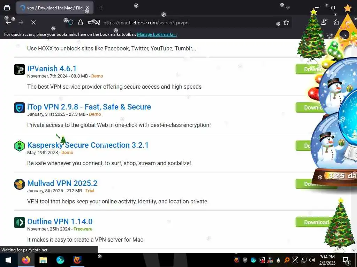The image size is (357, 267).
Task: Select the vpn / Download for Mac tab
Action: (x=55, y=8)
